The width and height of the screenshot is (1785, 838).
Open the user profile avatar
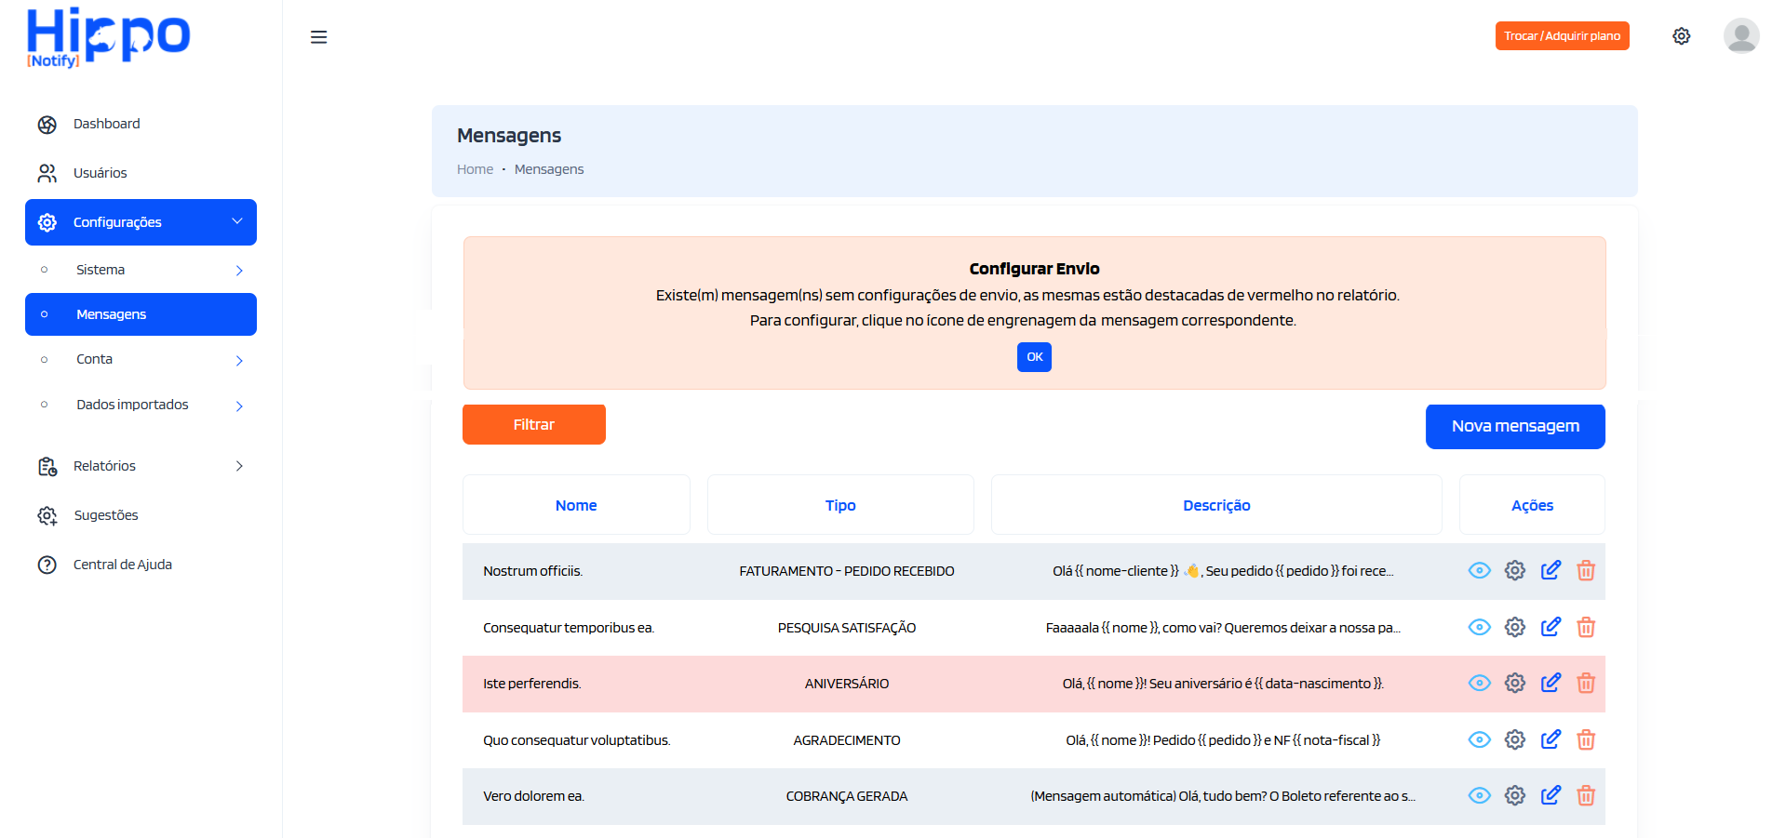point(1739,35)
